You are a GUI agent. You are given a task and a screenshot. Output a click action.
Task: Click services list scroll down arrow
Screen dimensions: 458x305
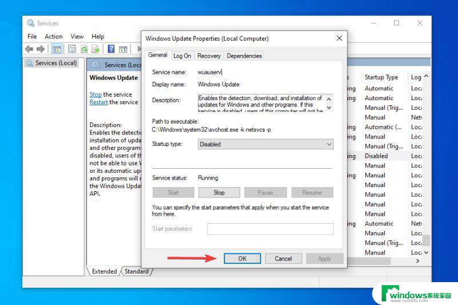coord(426,252)
